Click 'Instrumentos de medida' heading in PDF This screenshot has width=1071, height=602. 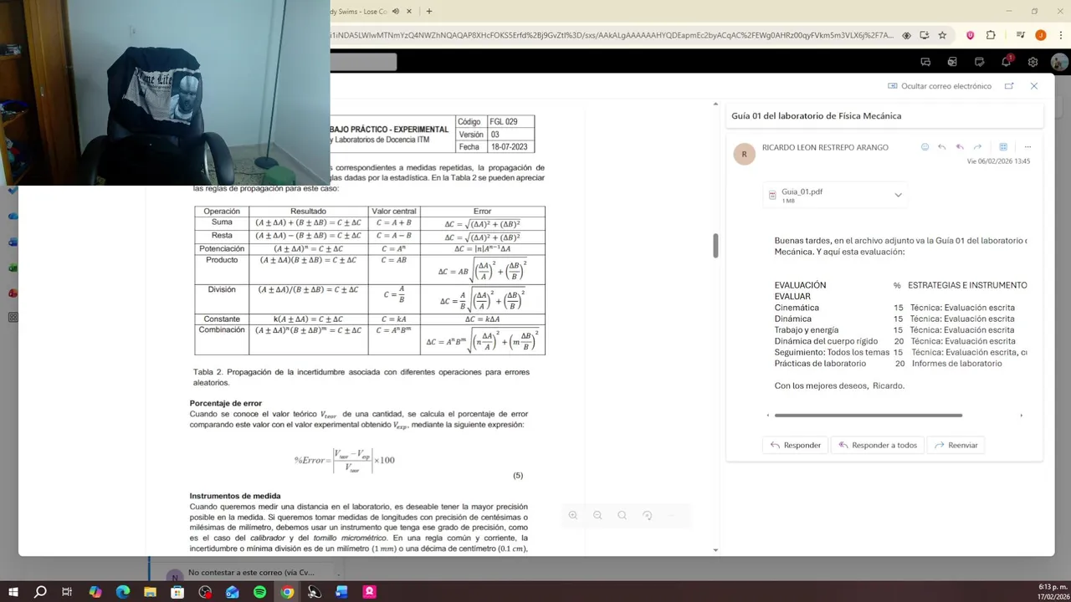coord(235,496)
